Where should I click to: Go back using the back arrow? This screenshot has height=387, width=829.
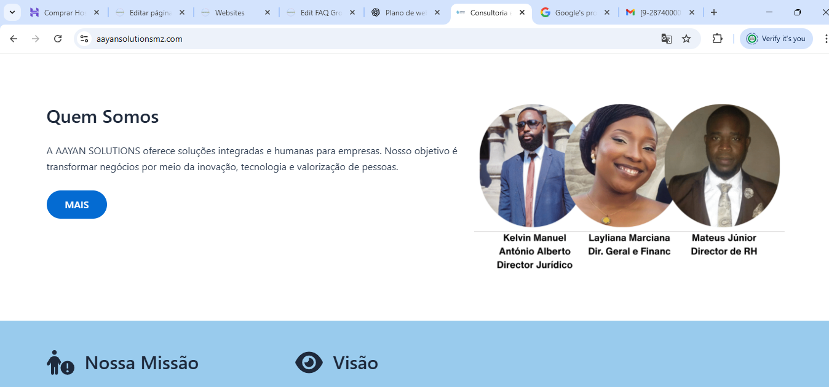(x=14, y=39)
